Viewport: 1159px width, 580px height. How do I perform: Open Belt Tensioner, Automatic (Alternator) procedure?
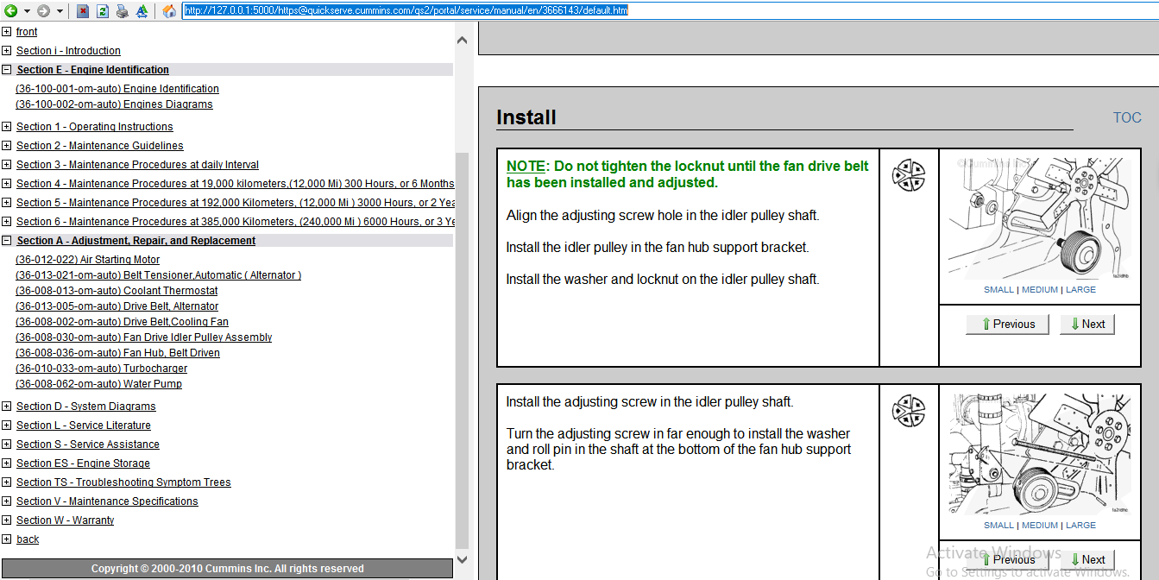pos(158,275)
